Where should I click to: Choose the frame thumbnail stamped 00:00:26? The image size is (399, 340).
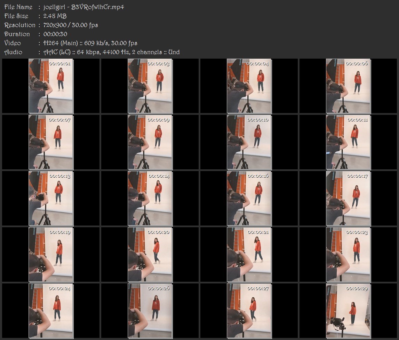click(150, 311)
